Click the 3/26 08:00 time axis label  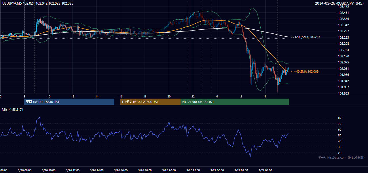tap(24, 170)
